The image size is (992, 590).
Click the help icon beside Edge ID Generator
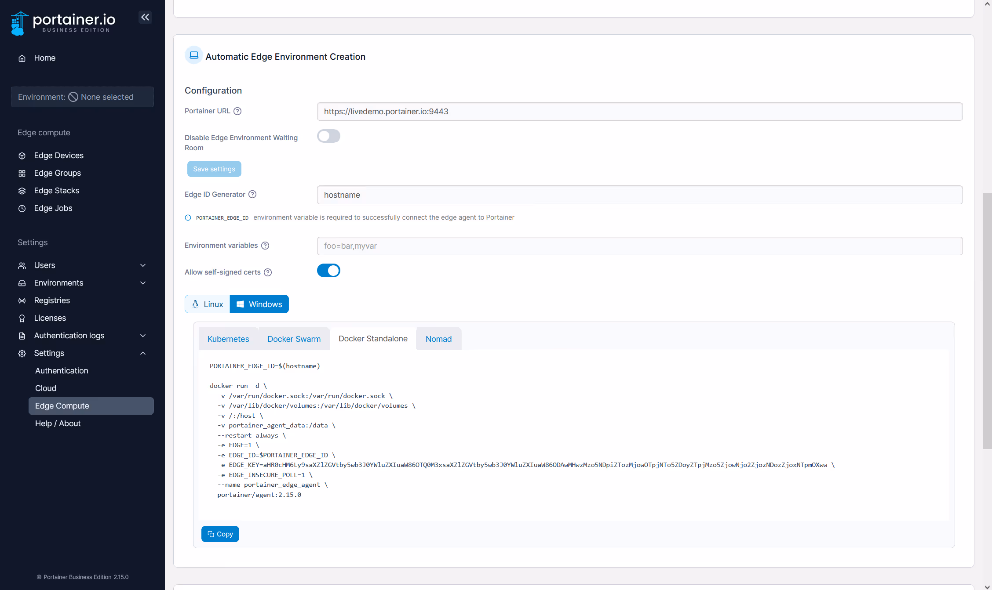252,194
